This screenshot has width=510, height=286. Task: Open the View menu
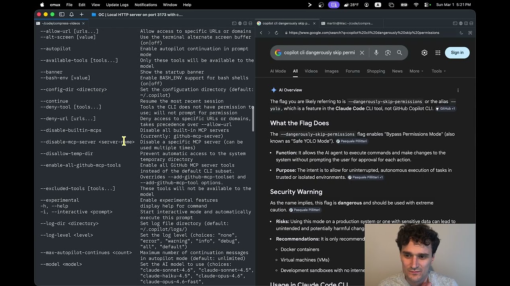click(x=96, y=5)
